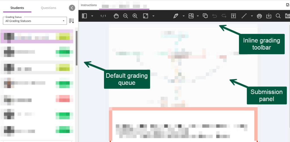Select the text box annotation tool

[x=233, y=16]
